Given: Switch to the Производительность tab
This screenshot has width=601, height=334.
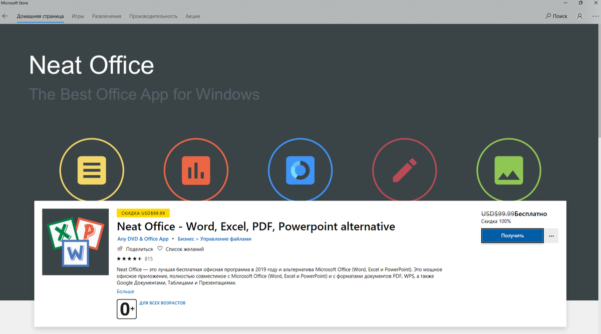Looking at the screenshot, I should coord(153,16).
